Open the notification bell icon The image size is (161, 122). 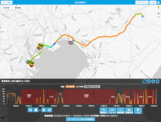pyautogui.click(x=158, y=2)
